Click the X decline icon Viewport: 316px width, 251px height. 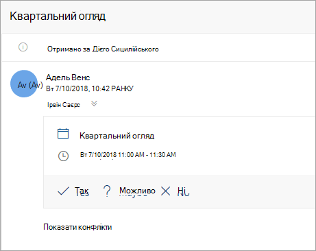165,191
